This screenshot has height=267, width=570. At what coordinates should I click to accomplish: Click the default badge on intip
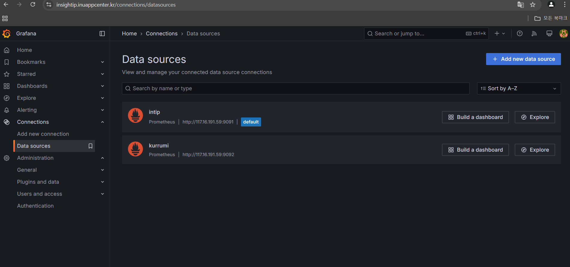point(251,122)
